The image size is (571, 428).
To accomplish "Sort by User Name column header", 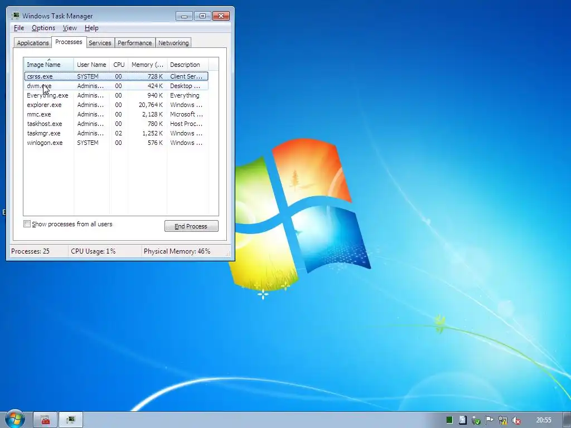I will pyautogui.click(x=91, y=65).
